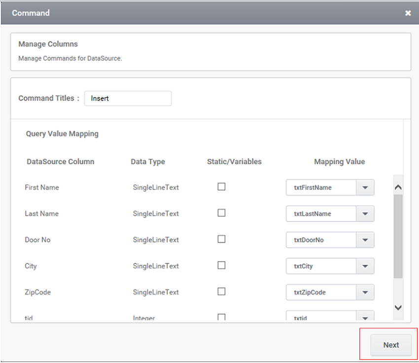Image resolution: width=419 pixels, height=363 pixels.
Task: Open the txtid mapping dropdown arrow
Action: [x=365, y=317]
